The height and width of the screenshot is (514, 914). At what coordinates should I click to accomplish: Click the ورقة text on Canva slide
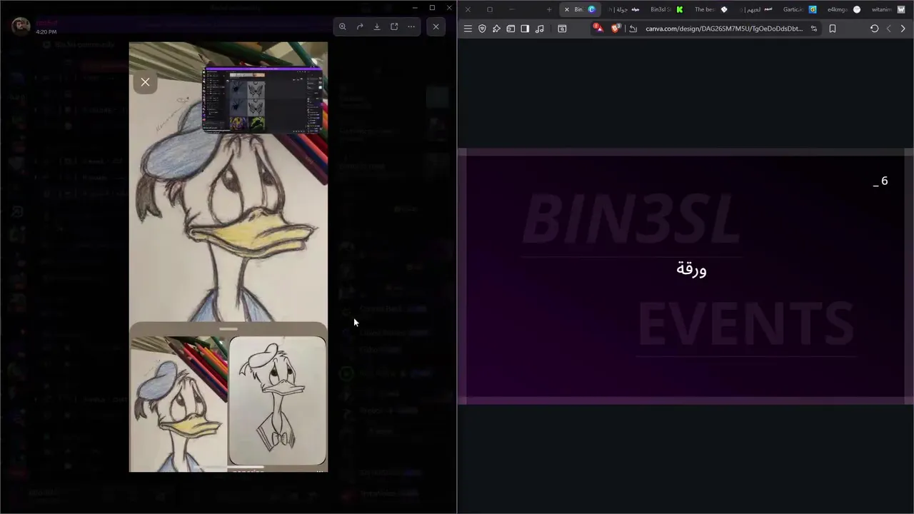(691, 269)
